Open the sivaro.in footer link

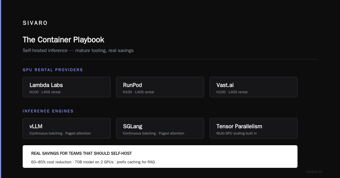[314, 172]
